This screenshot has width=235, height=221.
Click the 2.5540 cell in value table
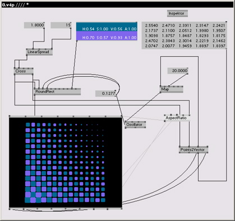point(151,25)
